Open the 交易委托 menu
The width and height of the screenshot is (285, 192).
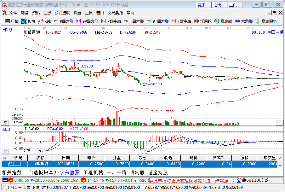pos(115,13)
